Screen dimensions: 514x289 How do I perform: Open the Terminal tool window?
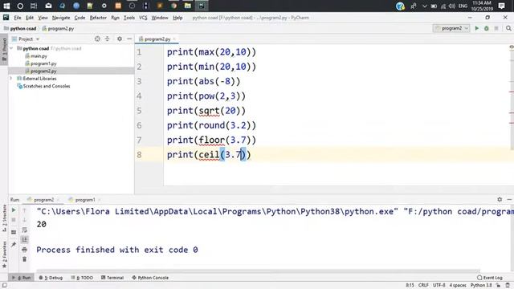click(x=112, y=278)
